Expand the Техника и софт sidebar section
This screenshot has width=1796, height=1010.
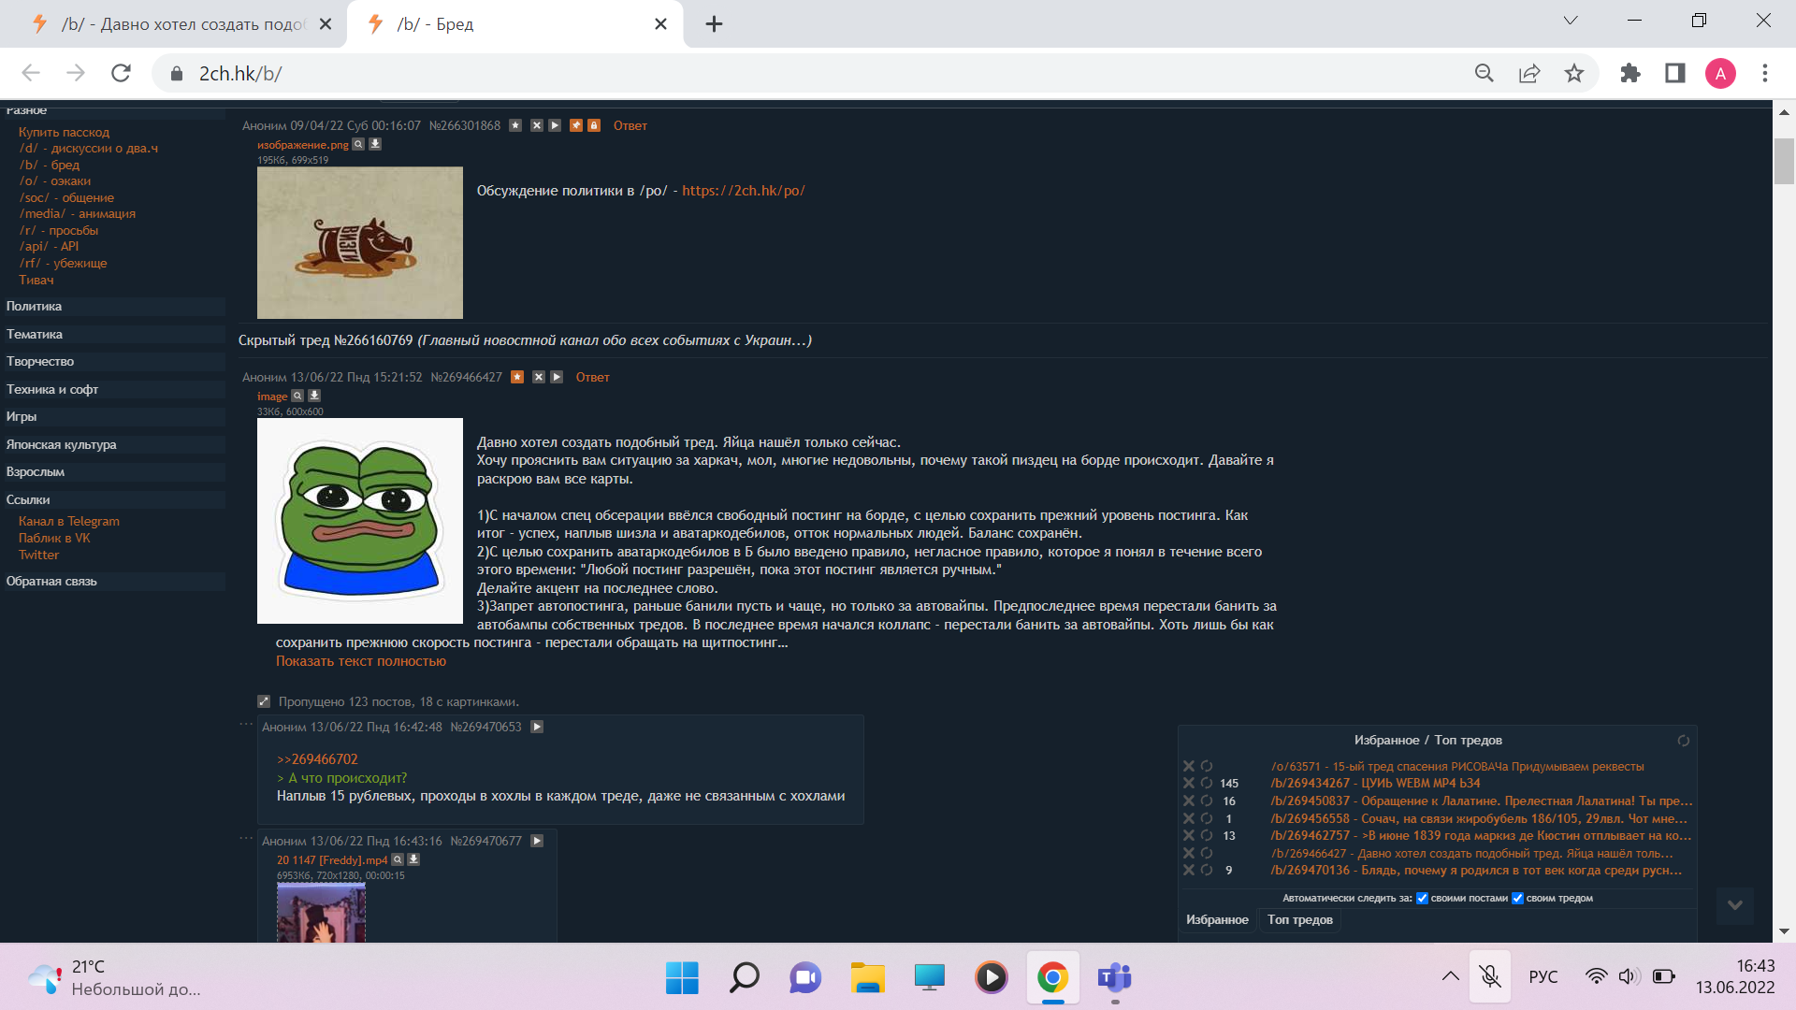pos(113,390)
